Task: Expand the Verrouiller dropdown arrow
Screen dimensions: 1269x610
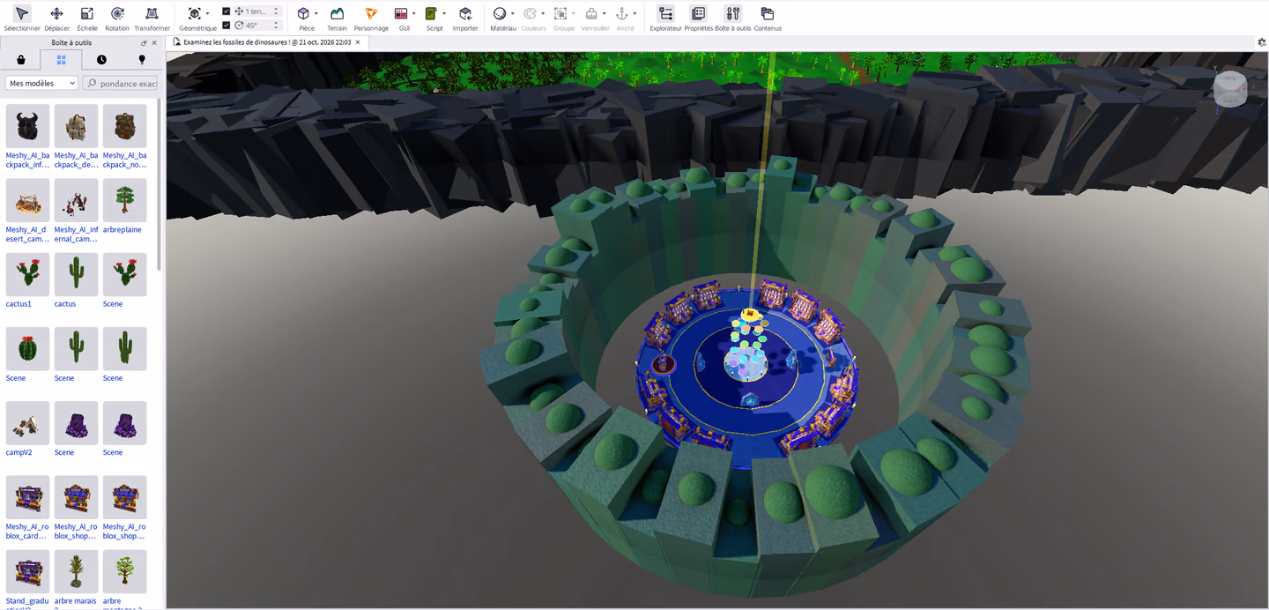Action: point(604,14)
